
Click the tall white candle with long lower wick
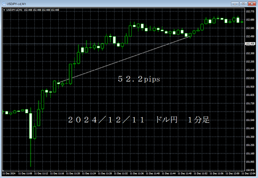31,126
